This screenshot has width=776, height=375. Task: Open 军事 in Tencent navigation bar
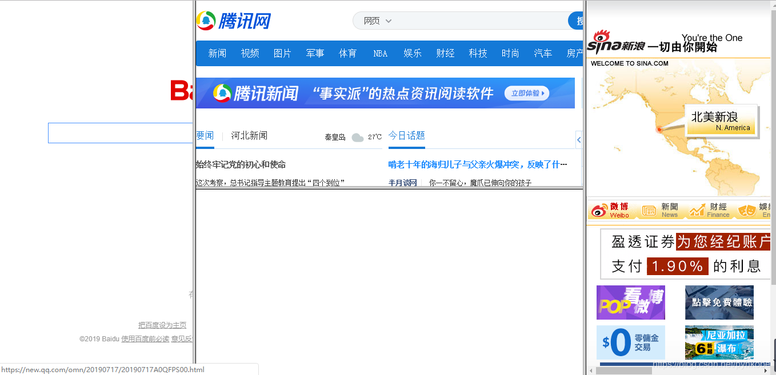pyautogui.click(x=315, y=54)
